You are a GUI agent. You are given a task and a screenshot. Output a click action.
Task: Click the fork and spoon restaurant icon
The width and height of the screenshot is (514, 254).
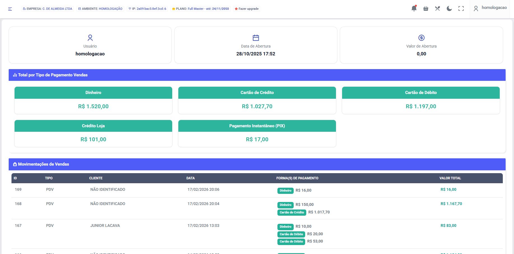pos(437,9)
